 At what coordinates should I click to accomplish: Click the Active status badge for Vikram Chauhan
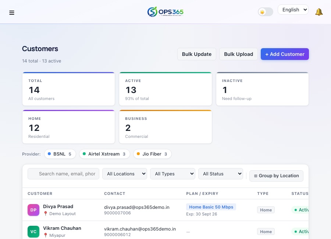click(300, 232)
